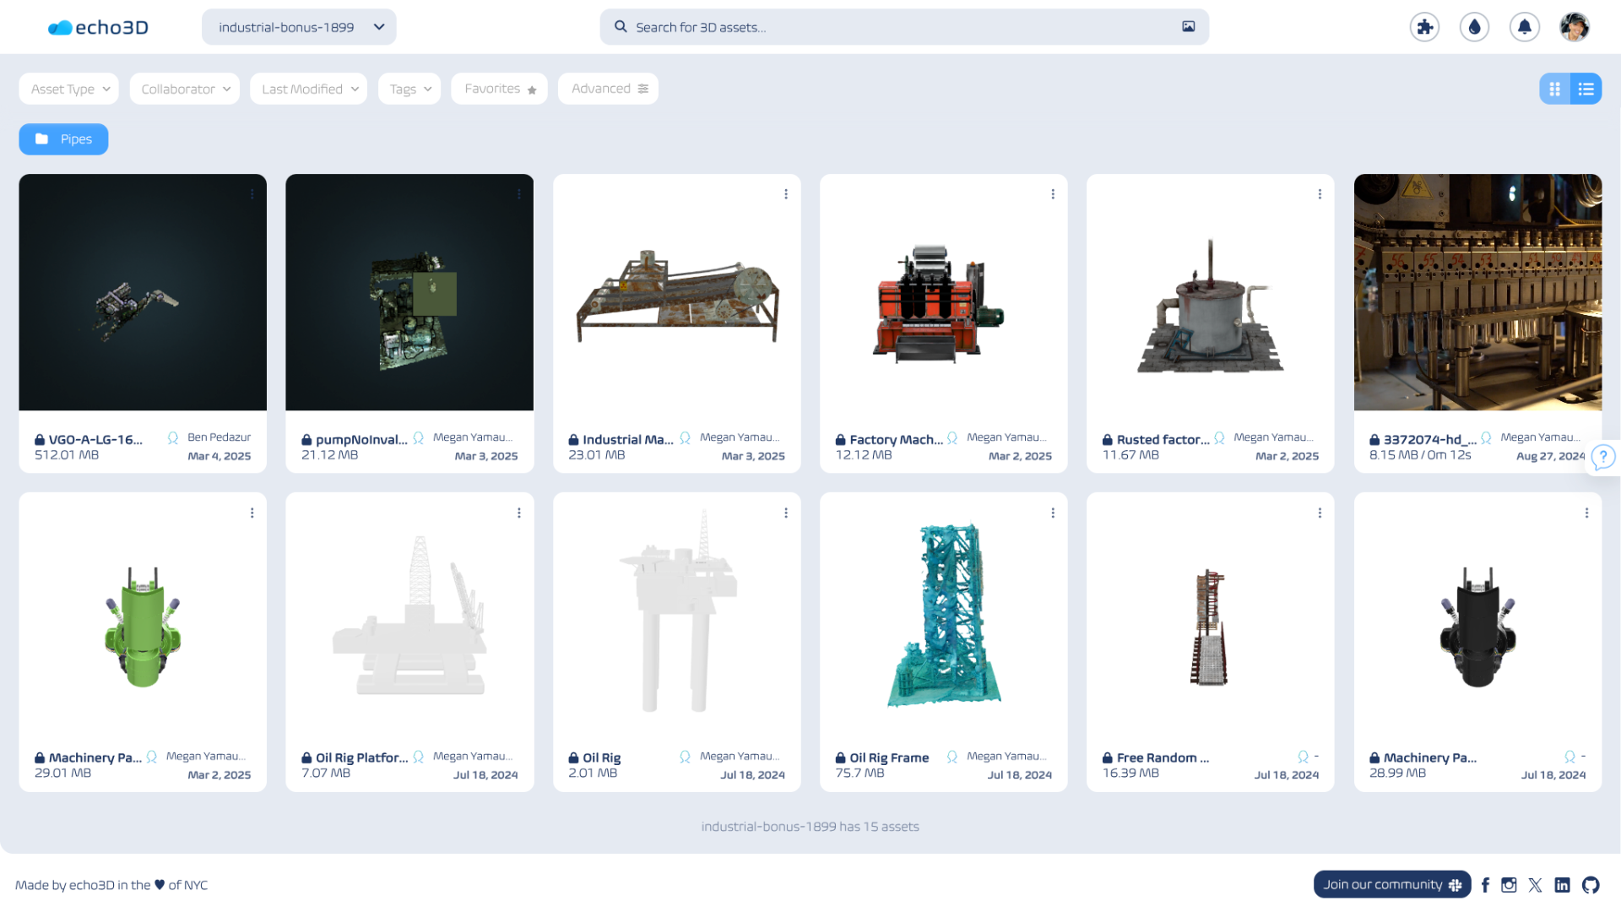
Task: Visit echo3D's GitHub via footer icon
Action: [1591, 885]
